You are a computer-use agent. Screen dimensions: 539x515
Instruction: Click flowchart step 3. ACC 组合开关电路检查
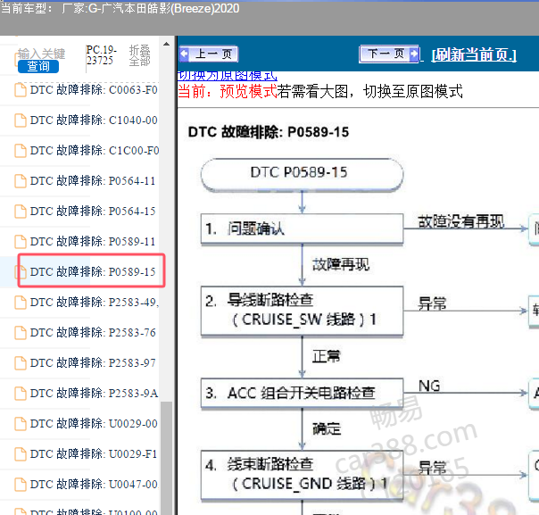(x=302, y=393)
